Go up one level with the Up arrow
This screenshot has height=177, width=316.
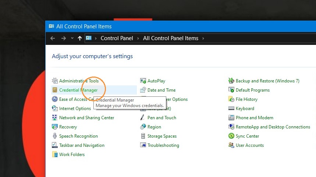tap(80, 38)
